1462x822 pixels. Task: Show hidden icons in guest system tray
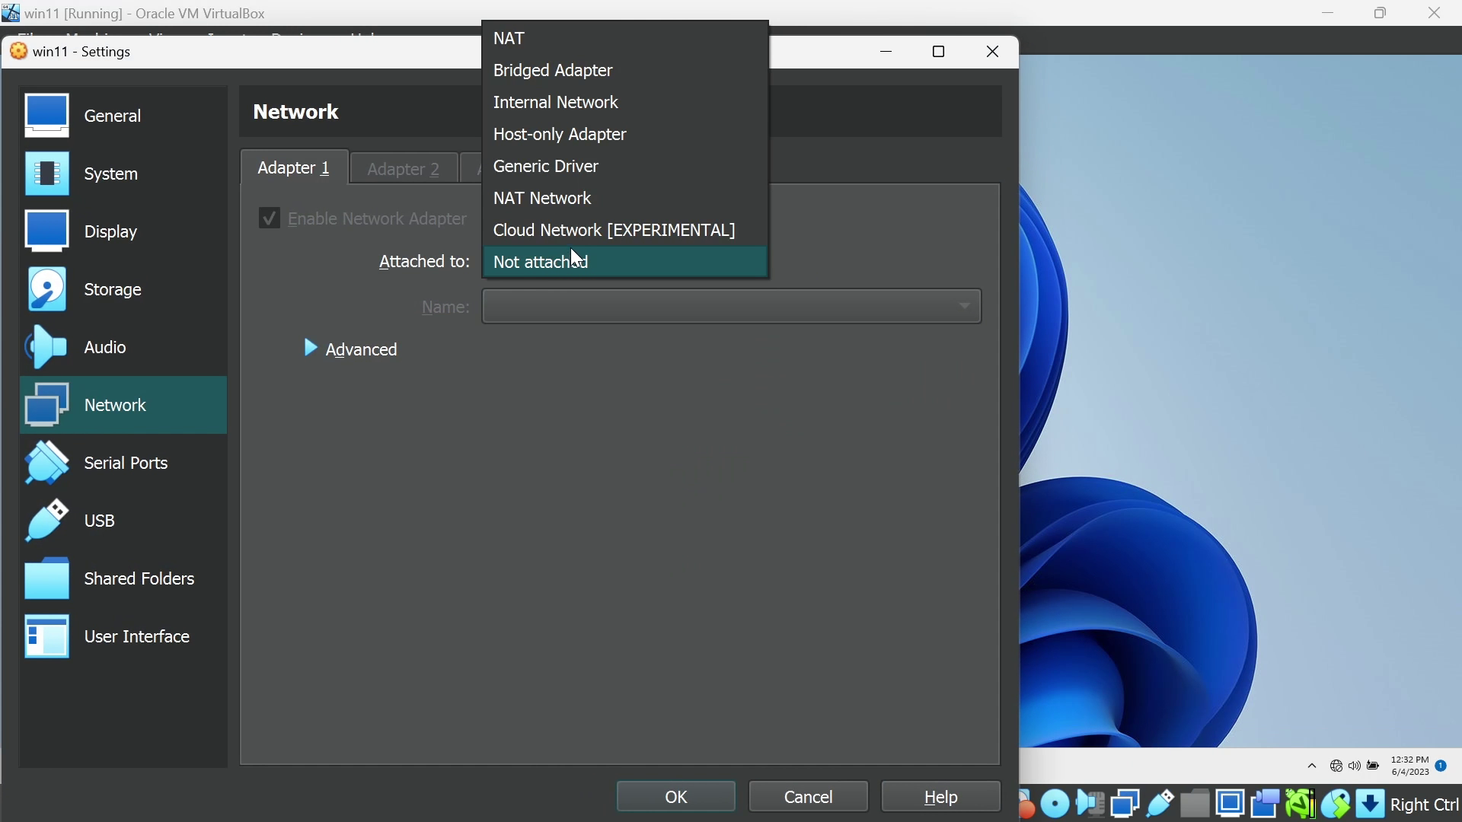(x=1311, y=766)
